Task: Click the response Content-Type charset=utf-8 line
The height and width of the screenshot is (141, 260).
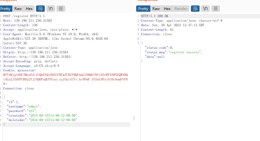Action: tap(182, 20)
